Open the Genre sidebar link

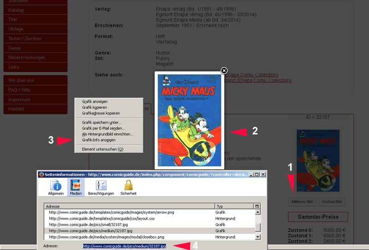[x=36, y=48]
